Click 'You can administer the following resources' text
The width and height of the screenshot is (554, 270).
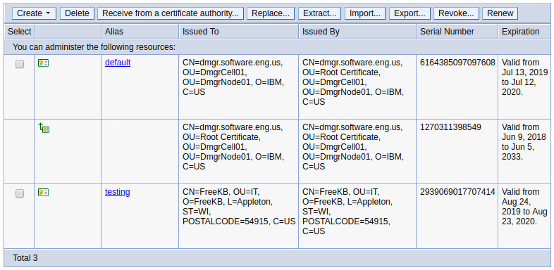[94, 47]
